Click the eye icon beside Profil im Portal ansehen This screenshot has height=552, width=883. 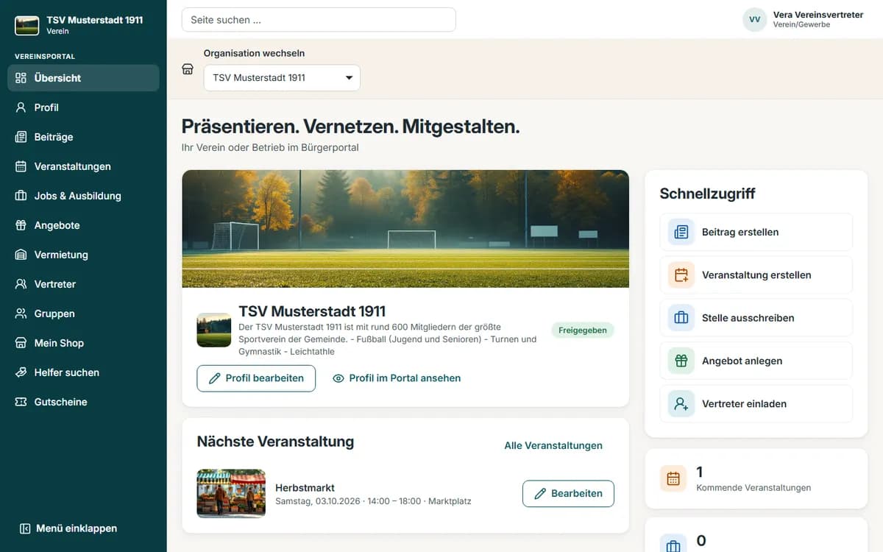pos(338,378)
